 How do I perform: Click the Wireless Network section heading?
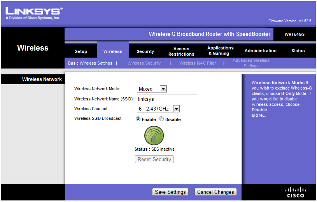(x=42, y=79)
